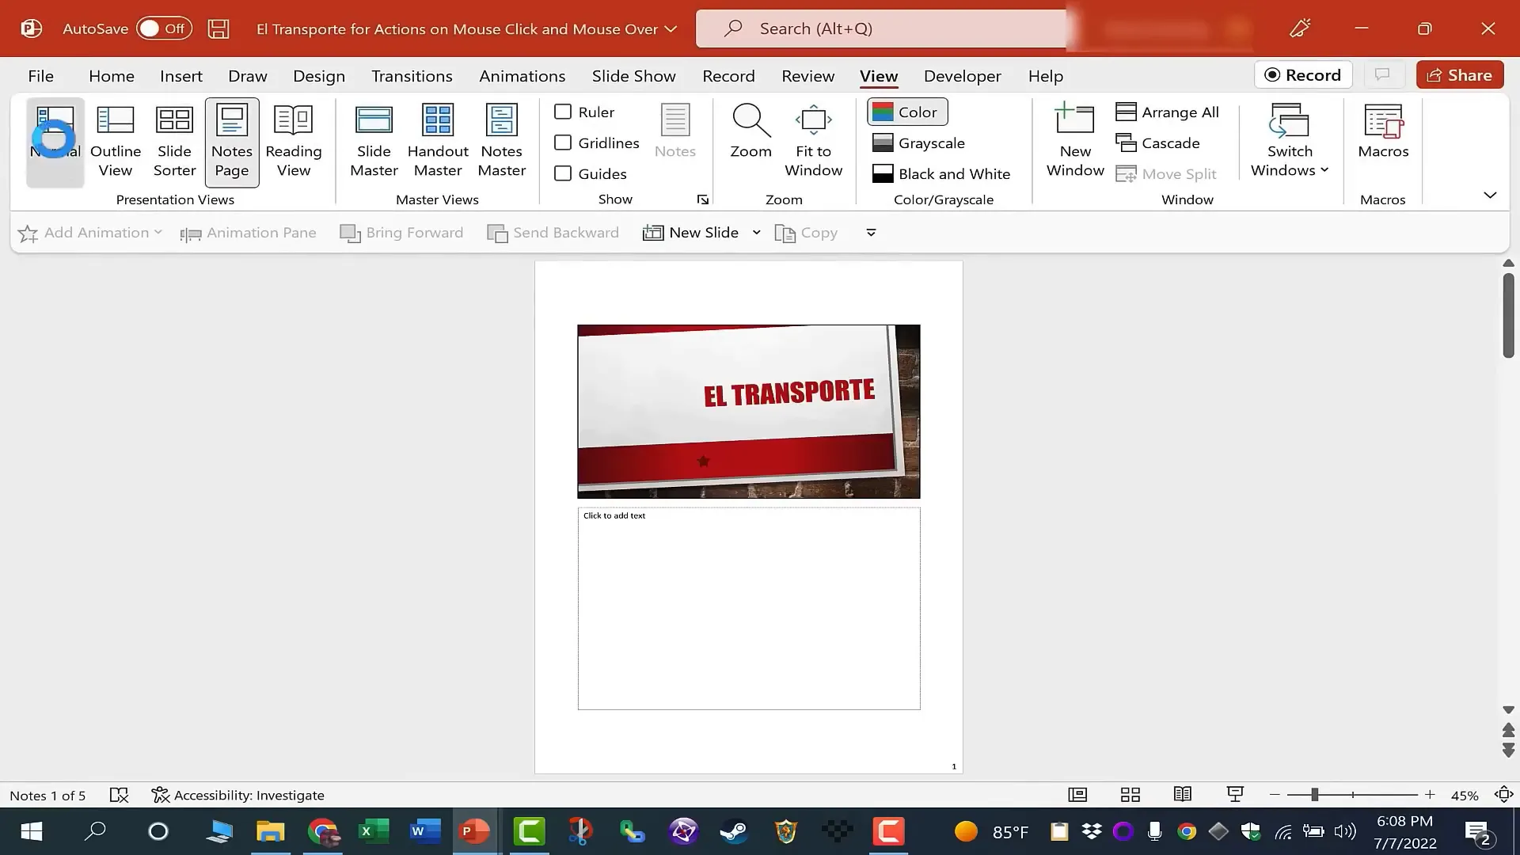Click the spell check status bar icon
1520x855 pixels.
pyautogui.click(x=119, y=795)
